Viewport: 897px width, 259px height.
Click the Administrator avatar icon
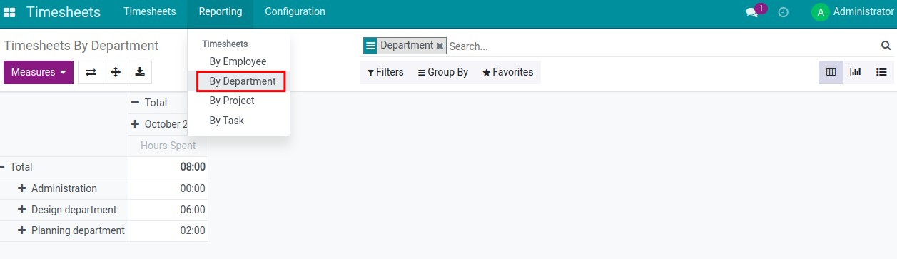820,12
